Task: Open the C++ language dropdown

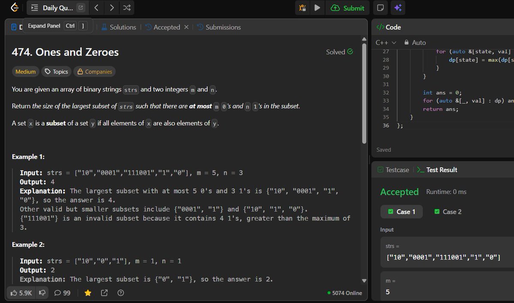Action: (386, 42)
